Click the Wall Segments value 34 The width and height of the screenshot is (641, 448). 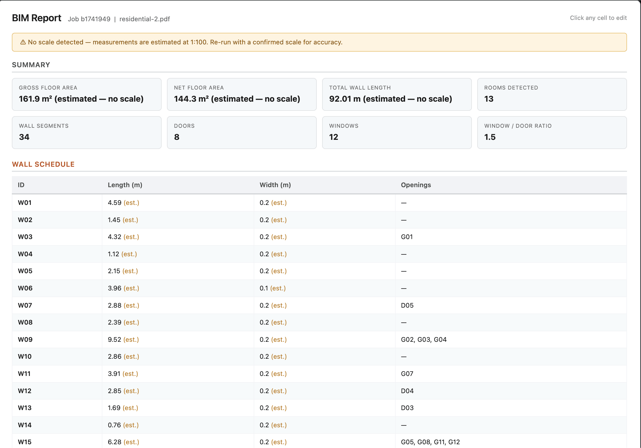click(x=24, y=137)
